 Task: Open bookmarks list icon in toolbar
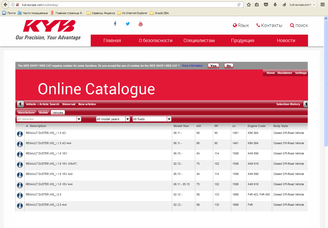point(257,5)
